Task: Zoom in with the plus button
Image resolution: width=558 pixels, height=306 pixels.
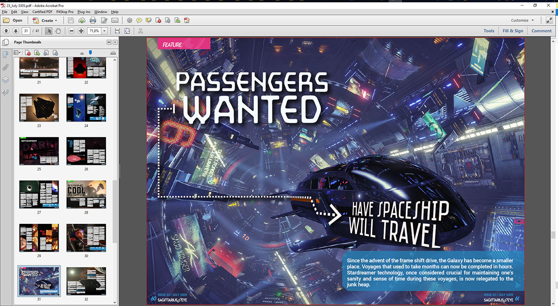Action: (x=81, y=31)
